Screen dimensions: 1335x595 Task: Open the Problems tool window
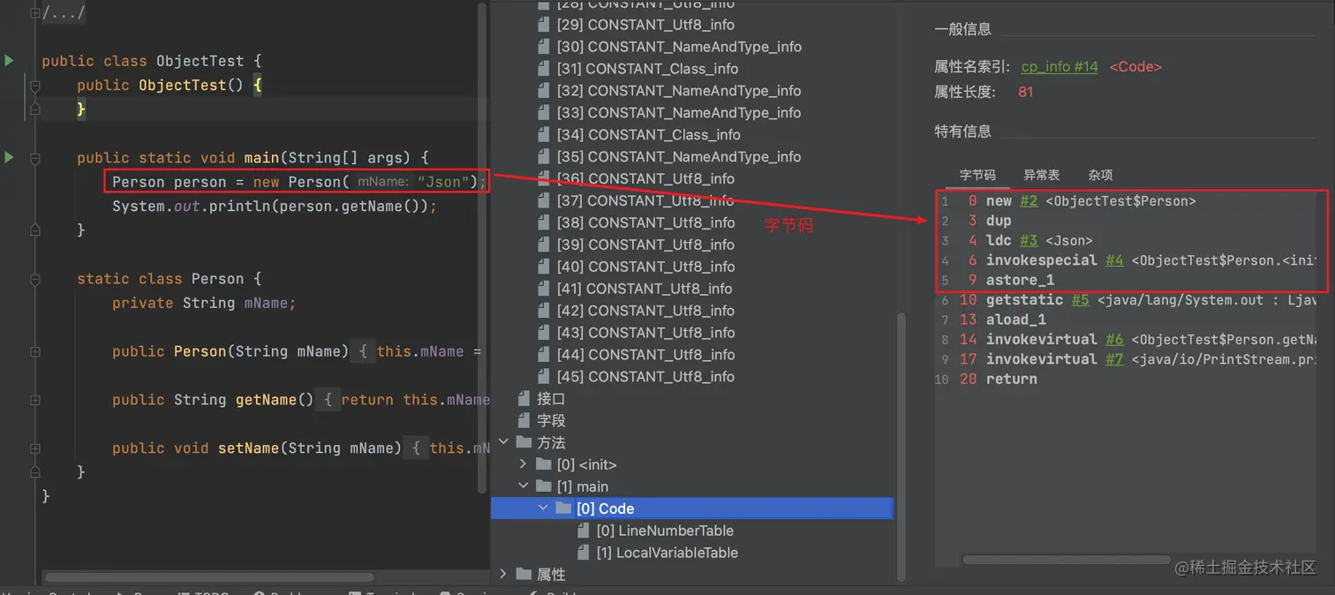pyautogui.click(x=283, y=592)
